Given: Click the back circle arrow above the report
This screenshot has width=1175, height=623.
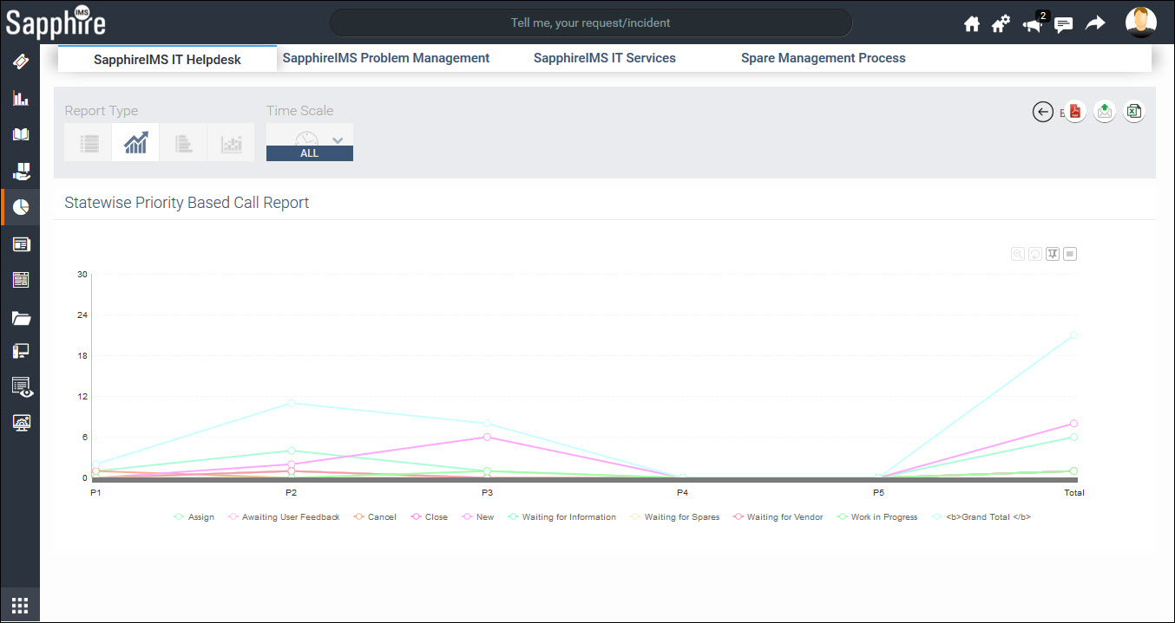Looking at the screenshot, I should click(1042, 111).
